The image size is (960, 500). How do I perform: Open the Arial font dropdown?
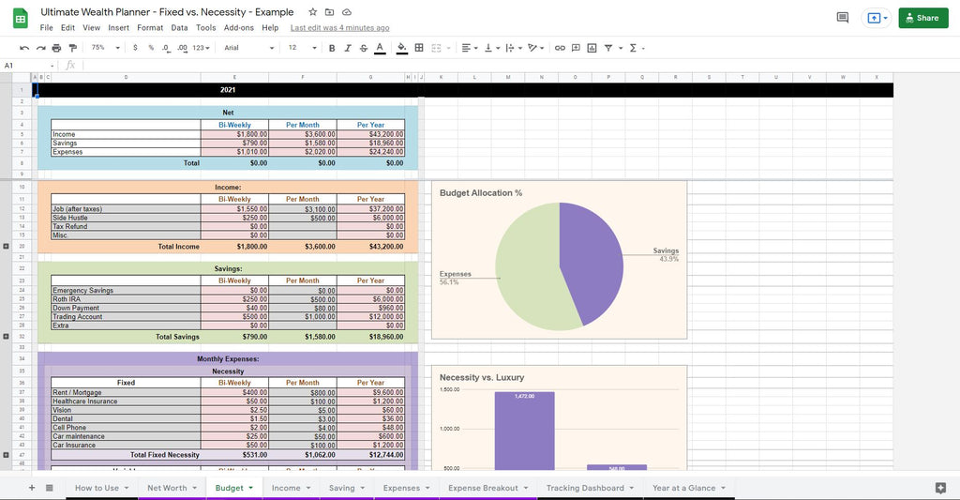click(248, 48)
